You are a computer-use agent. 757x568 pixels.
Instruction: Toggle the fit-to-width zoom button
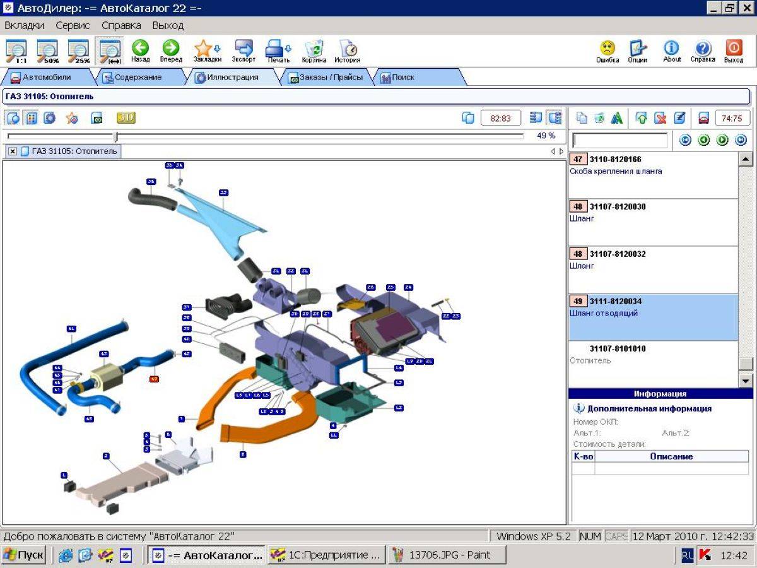(x=109, y=50)
